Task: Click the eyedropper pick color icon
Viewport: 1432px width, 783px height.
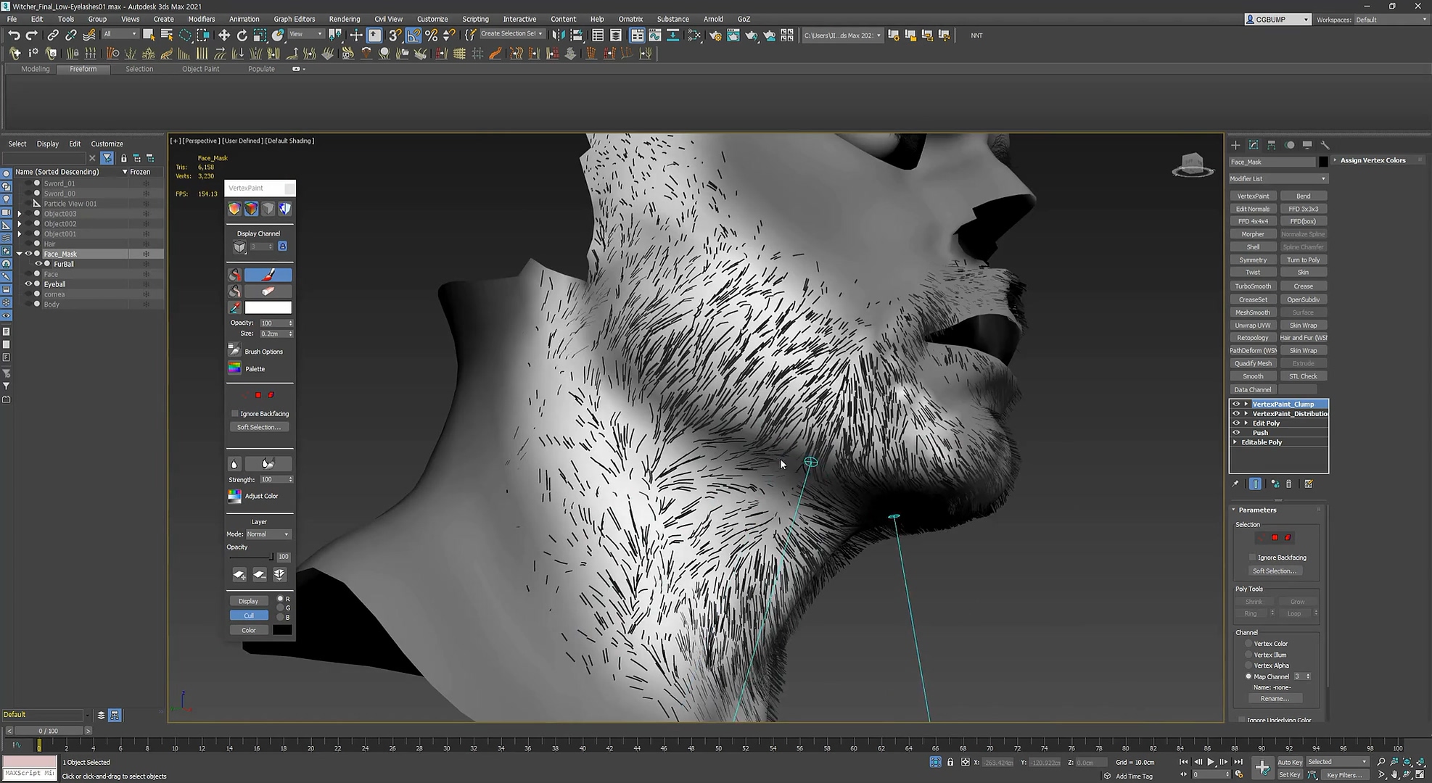Action: (x=234, y=307)
